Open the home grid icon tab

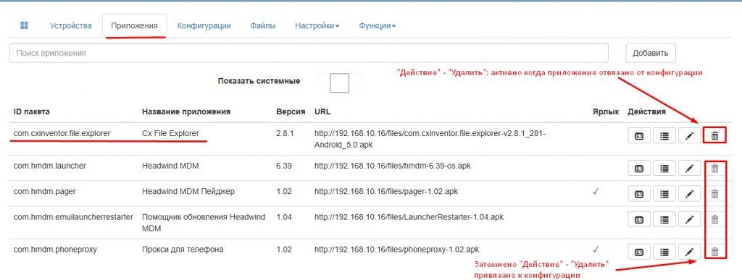coord(24,25)
